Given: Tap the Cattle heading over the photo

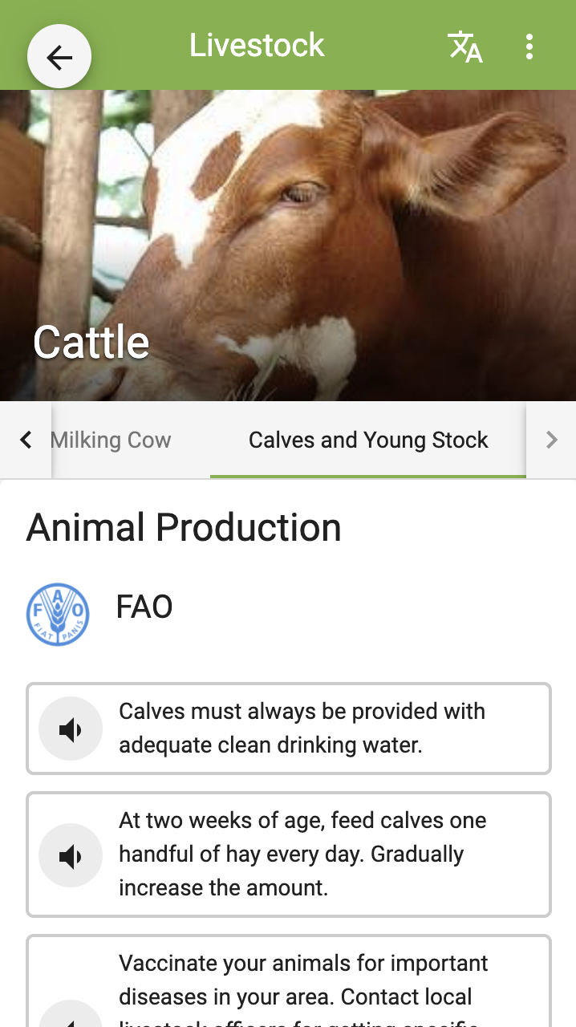Looking at the screenshot, I should [91, 343].
